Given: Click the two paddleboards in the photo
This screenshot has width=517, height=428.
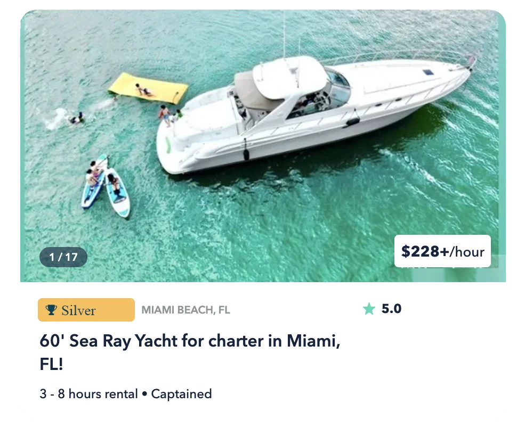Looking at the screenshot, I should coord(106,187).
